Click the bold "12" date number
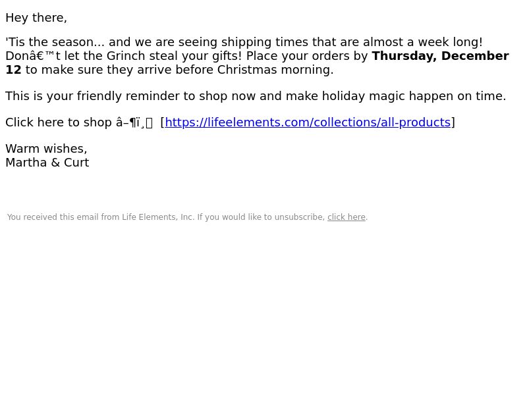527x395 pixels. coord(13,70)
